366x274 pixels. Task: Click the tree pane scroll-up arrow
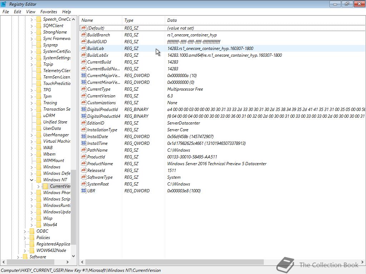click(74, 19)
